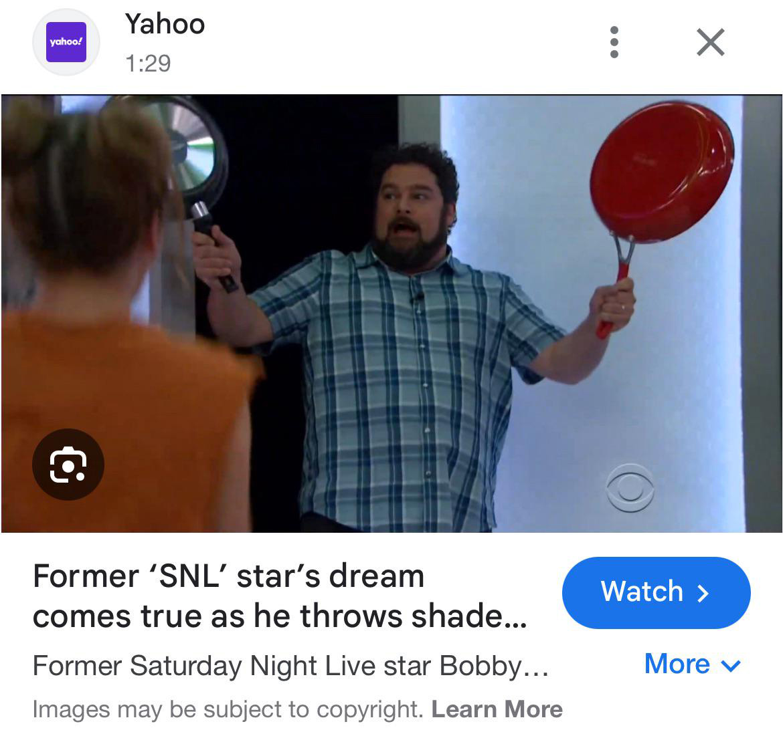
Task: Tap the purple Yahoo logo avatar
Action: coord(66,42)
